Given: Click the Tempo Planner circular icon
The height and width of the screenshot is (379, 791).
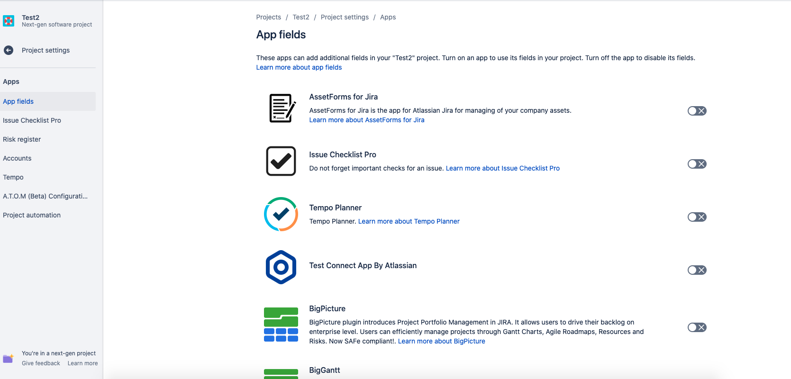Looking at the screenshot, I should click(x=281, y=214).
